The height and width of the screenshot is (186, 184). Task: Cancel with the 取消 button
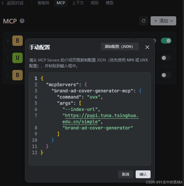click(126, 174)
